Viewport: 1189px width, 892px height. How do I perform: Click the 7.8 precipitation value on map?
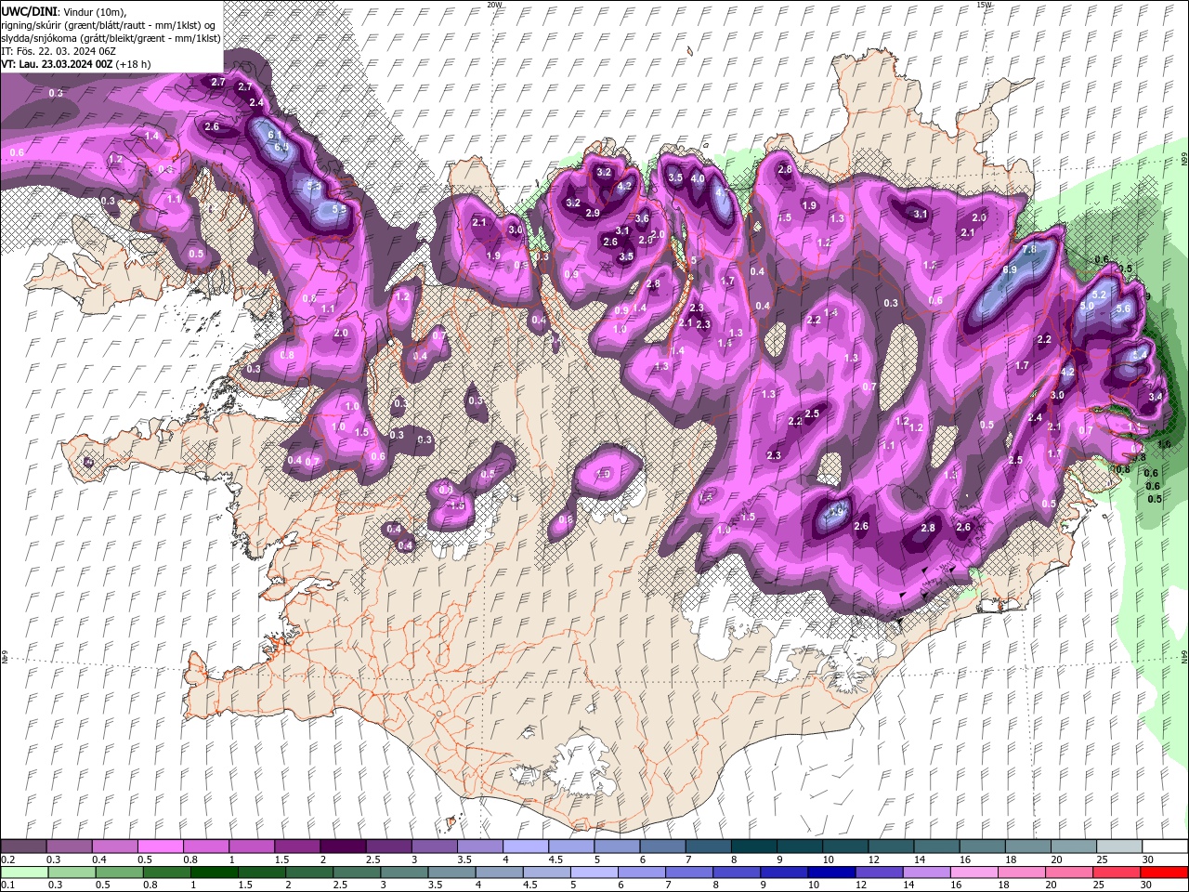click(x=1028, y=250)
